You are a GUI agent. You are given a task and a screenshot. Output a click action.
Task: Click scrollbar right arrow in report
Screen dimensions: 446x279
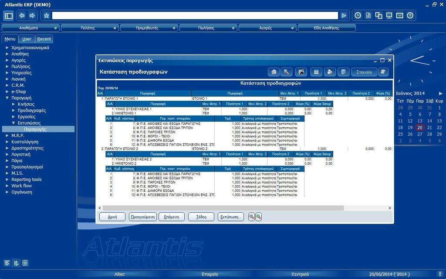tap(390, 208)
